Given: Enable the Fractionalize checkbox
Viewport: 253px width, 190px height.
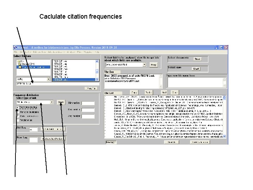Looking at the screenshot, I should (x=18, y=120).
